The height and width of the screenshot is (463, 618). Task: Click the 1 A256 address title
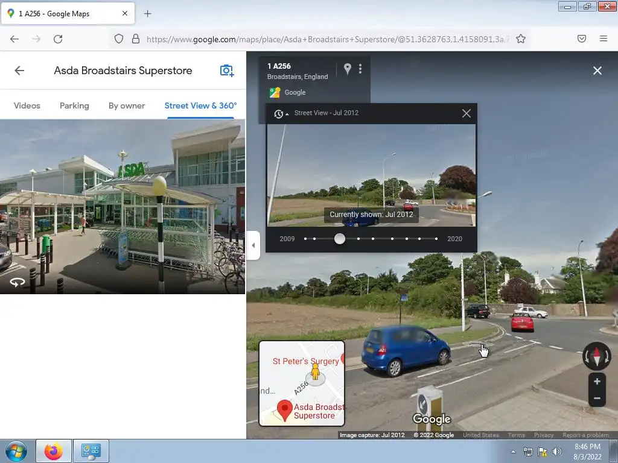click(279, 66)
